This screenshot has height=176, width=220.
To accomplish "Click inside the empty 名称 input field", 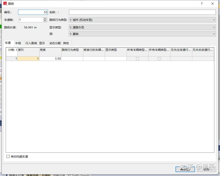I will point(141,12).
